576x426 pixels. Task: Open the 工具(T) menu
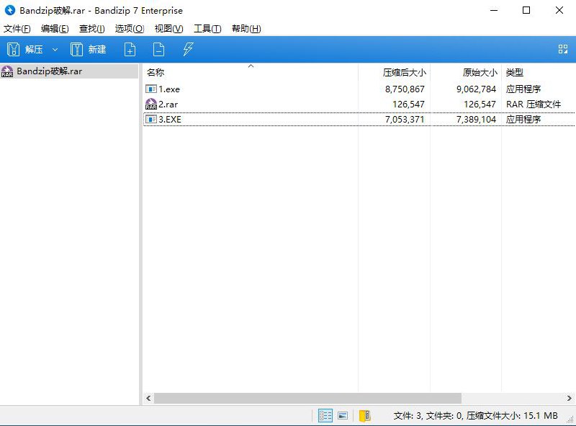(x=207, y=29)
